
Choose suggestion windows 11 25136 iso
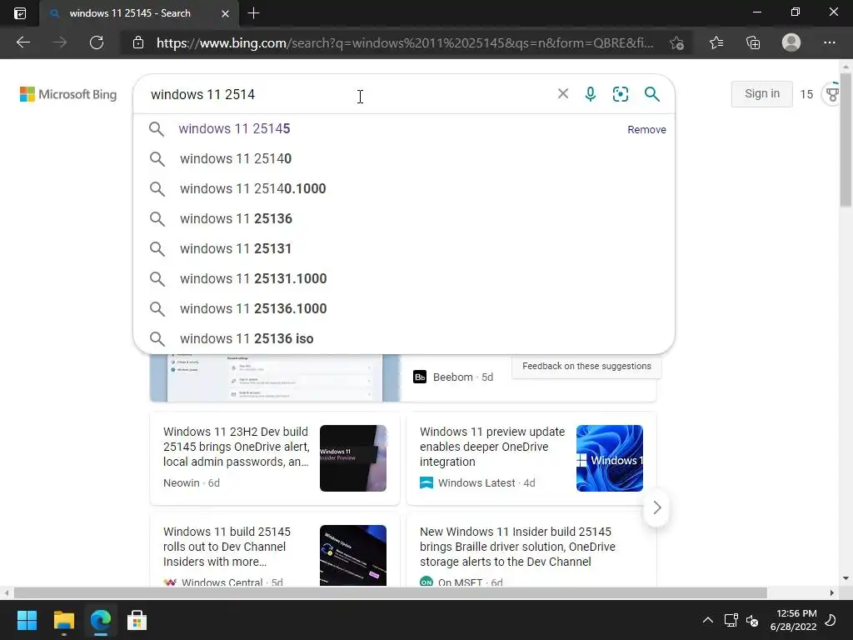pos(404,338)
